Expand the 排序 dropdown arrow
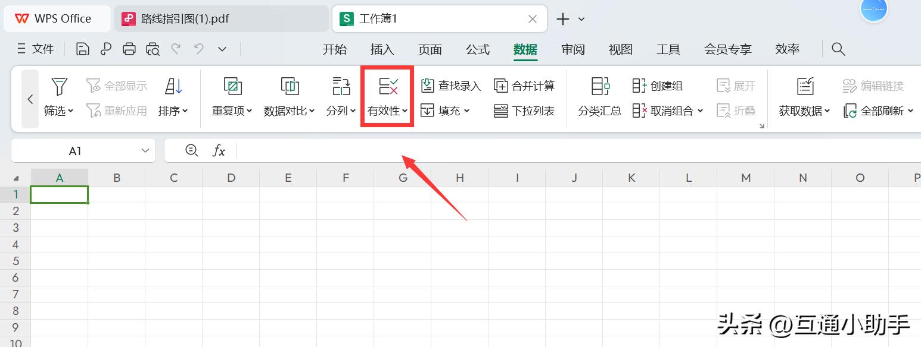 tap(185, 111)
